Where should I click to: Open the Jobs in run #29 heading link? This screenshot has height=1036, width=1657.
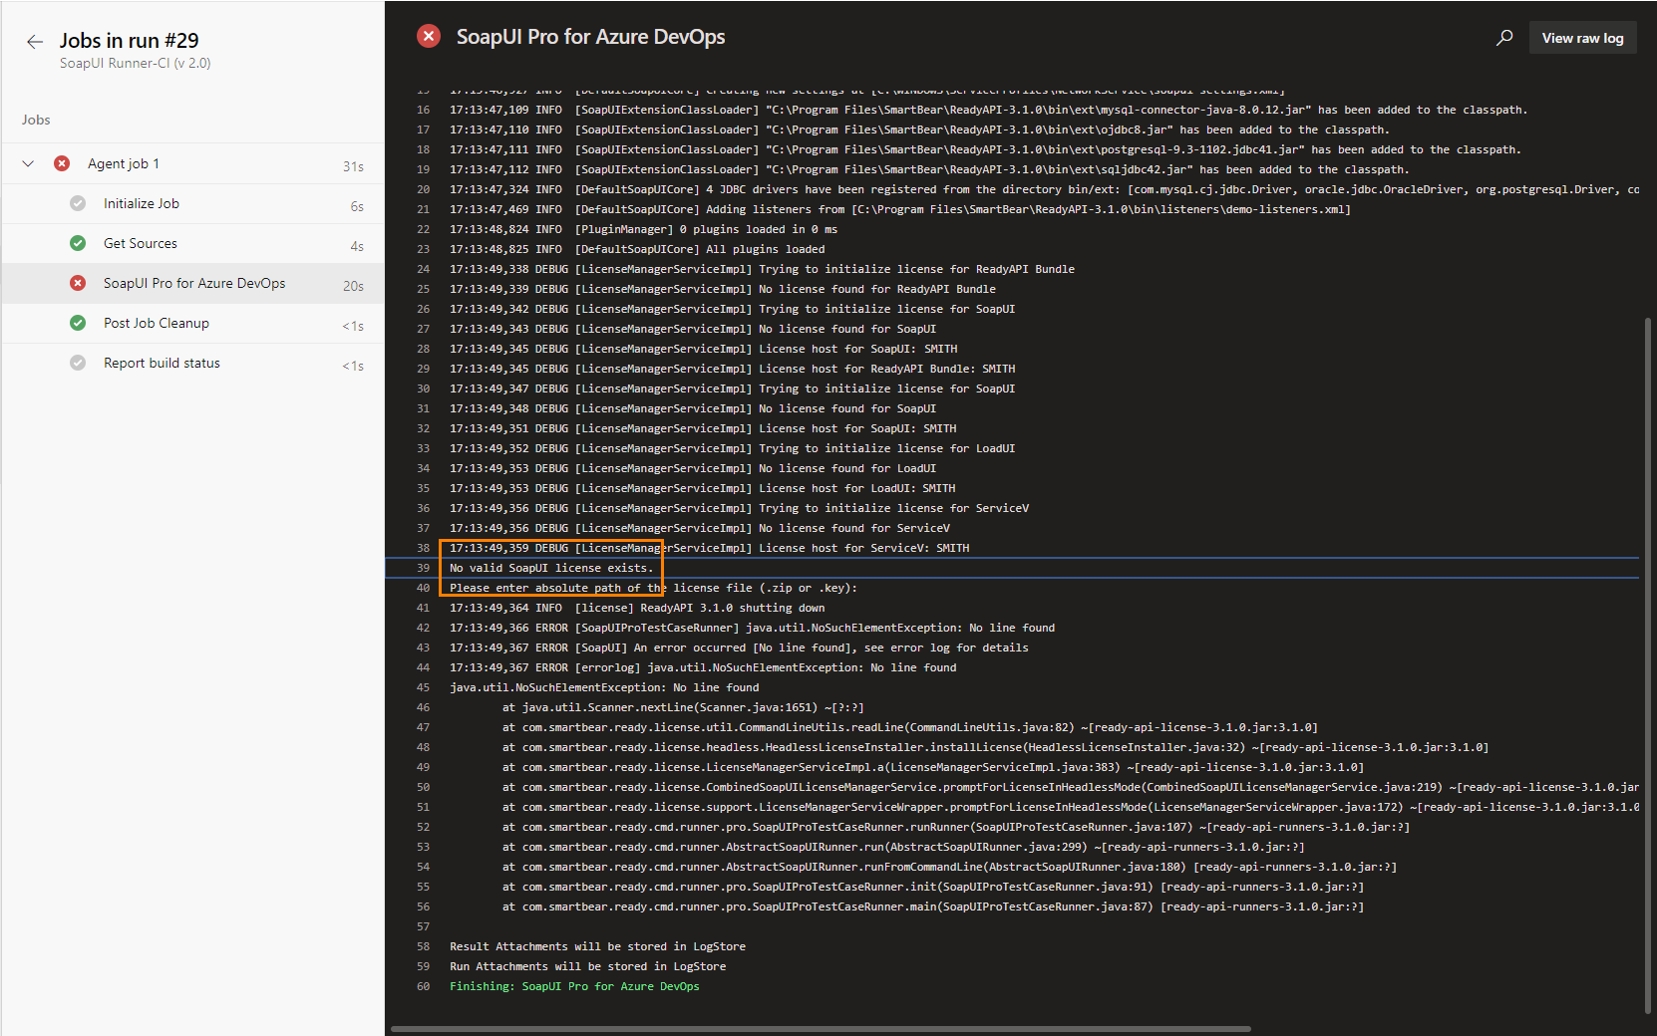[130, 40]
